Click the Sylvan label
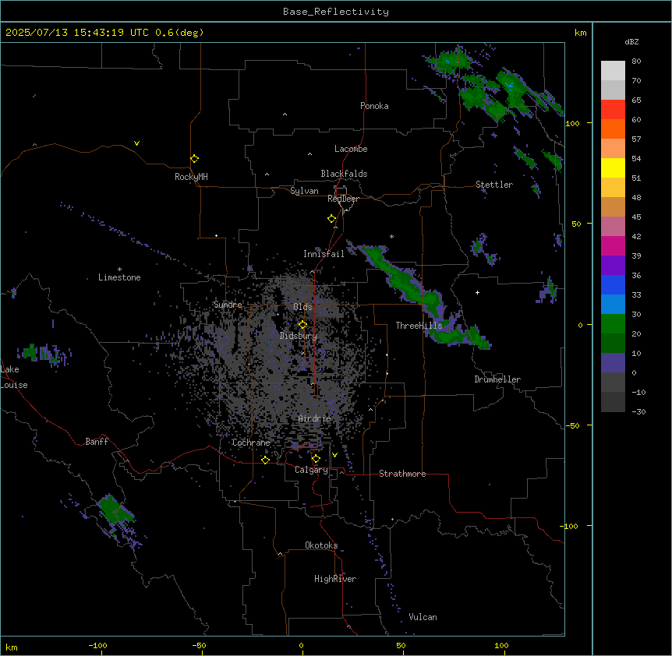The width and height of the screenshot is (672, 656). [304, 192]
